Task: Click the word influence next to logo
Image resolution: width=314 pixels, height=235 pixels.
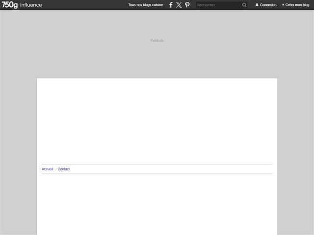Action: pos(31,5)
